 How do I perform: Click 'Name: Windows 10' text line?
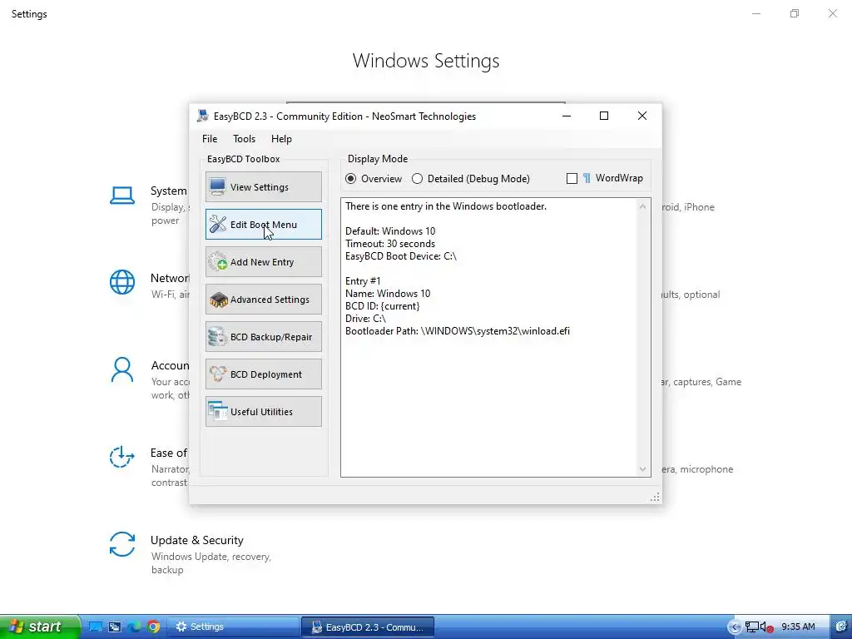tap(388, 294)
